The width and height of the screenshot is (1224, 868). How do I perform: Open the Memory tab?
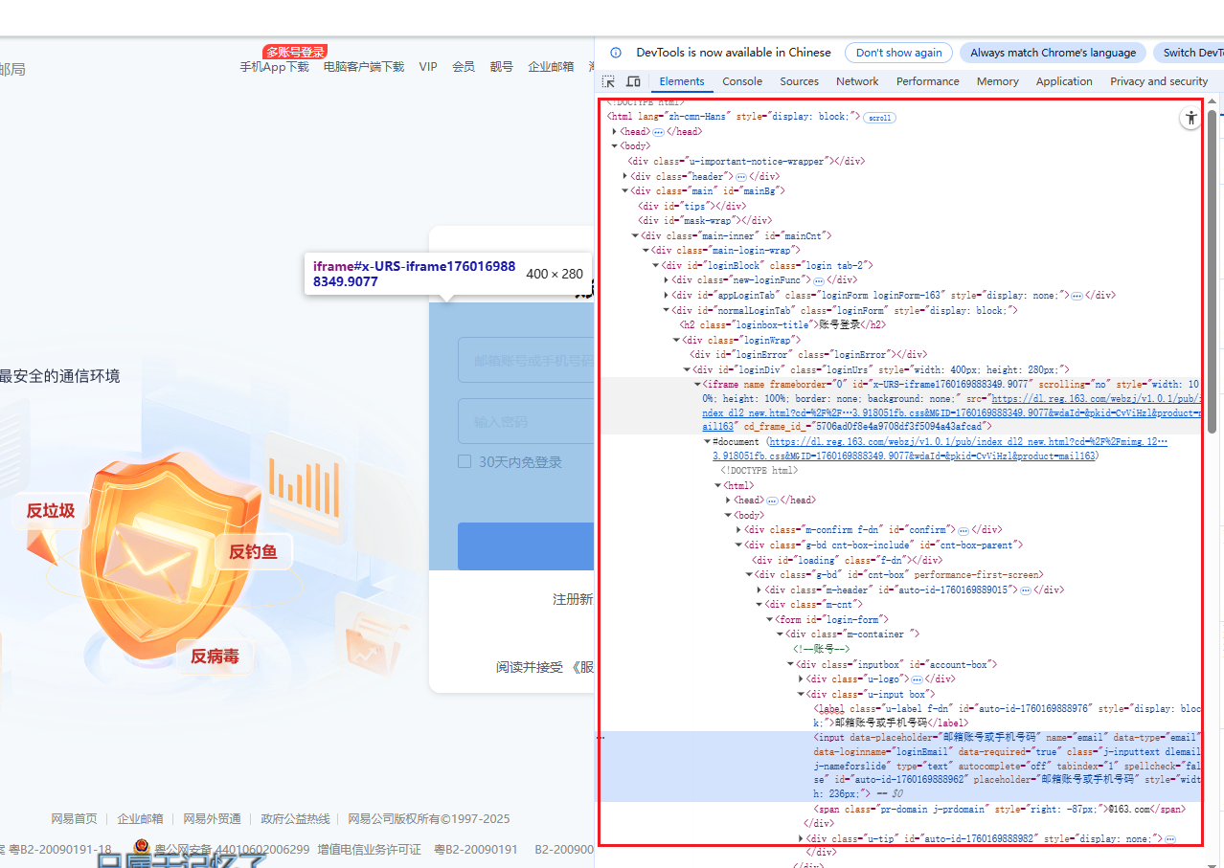997,81
